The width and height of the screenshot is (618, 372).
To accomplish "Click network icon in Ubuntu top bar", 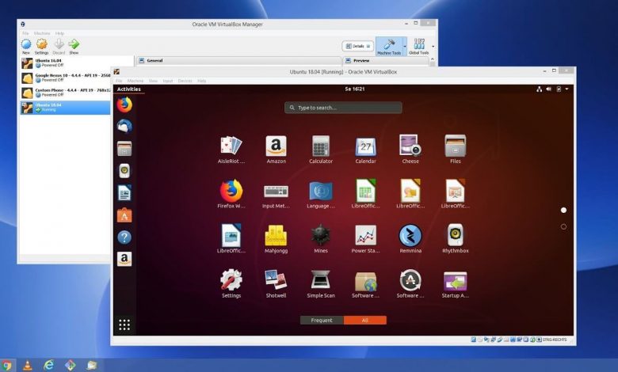I will click(x=540, y=89).
